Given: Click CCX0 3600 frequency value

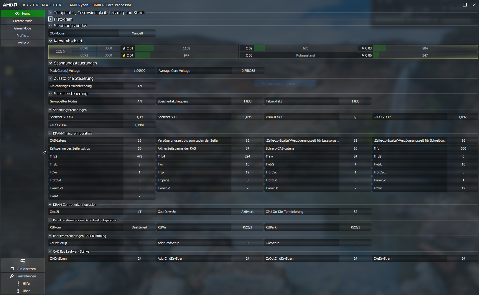Looking at the screenshot, I should 108,48.
